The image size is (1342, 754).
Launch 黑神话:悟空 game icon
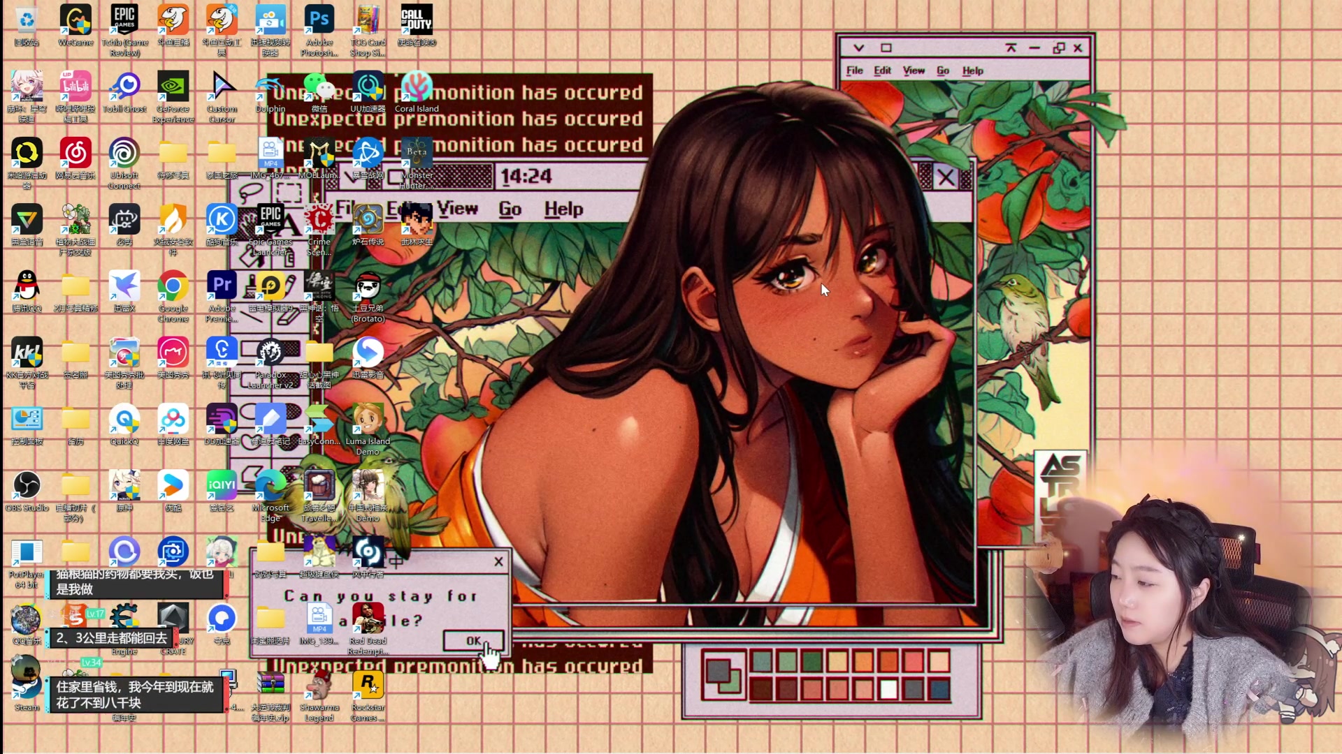pos(319,296)
